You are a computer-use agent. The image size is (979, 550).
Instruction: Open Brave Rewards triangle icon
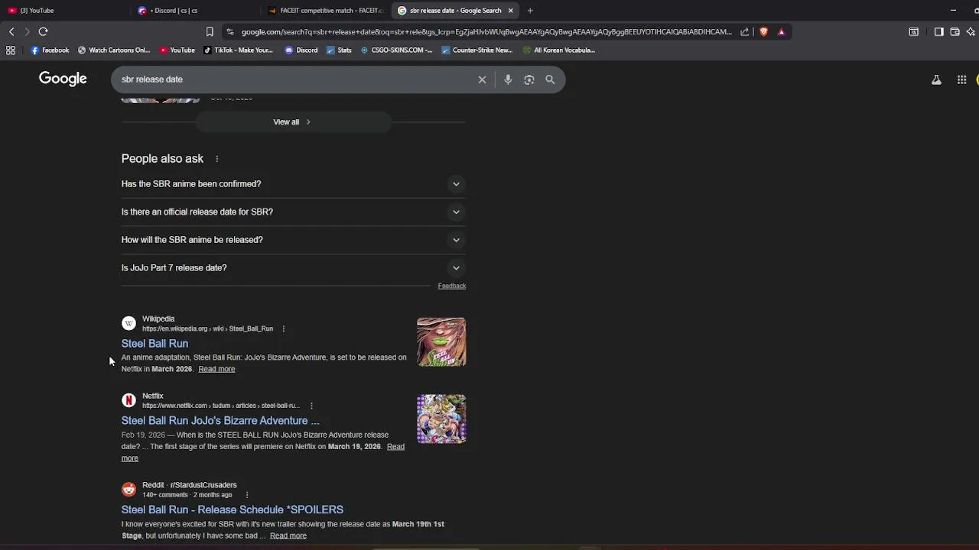click(781, 32)
